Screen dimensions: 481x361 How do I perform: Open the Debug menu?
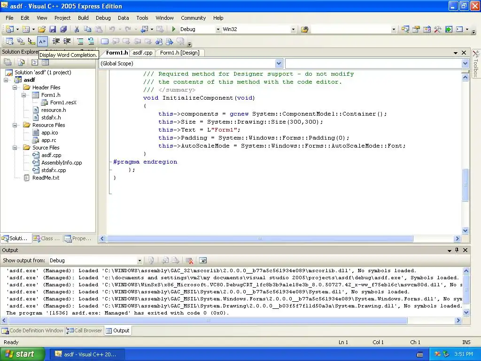103,18
